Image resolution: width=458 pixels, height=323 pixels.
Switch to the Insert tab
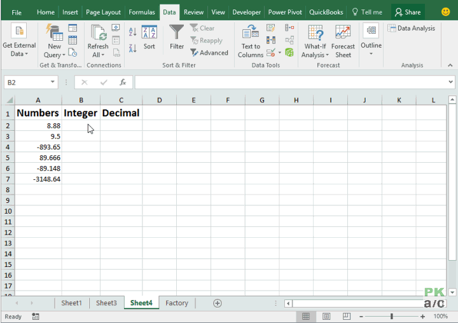[70, 12]
